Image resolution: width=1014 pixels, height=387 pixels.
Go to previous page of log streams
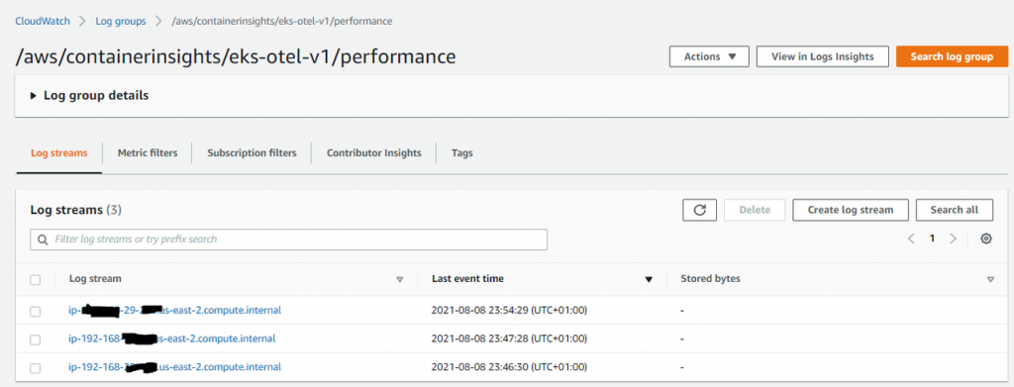(911, 239)
